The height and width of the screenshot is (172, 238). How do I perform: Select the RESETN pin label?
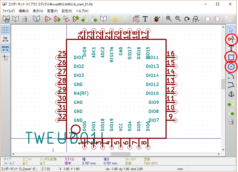tap(112, 54)
